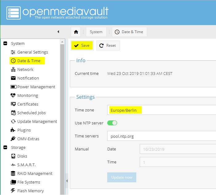Viewport: 216px width, 195px height.
Task: Click the circular arrow icon on Reset
Action: pos(102,45)
